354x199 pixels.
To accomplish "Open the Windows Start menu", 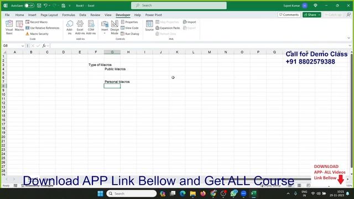I will pos(100,193).
